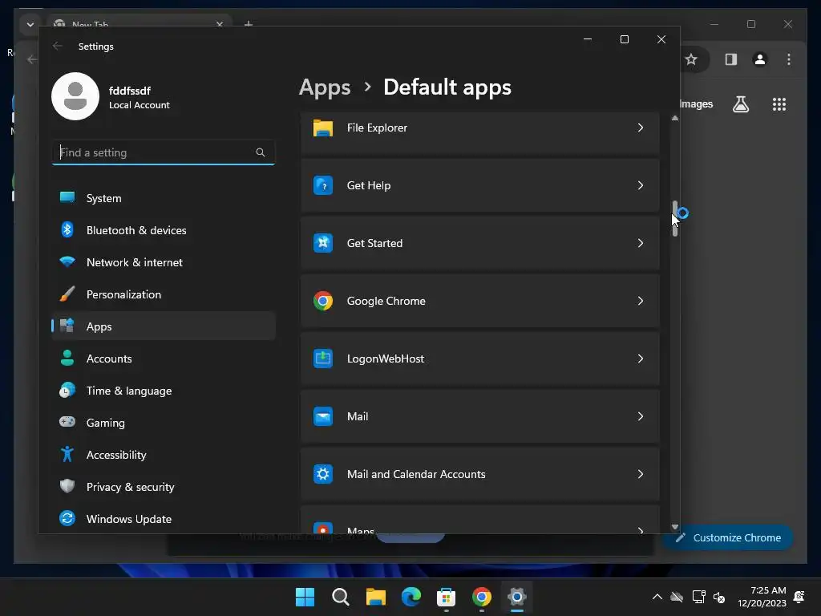Click the Bluetooth icon in sidebar
821x616 pixels.
pos(67,229)
